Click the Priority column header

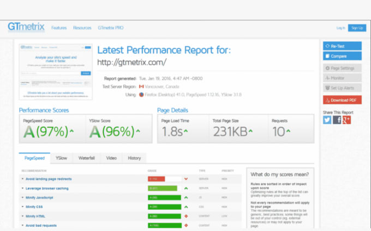pyautogui.click(x=228, y=171)
